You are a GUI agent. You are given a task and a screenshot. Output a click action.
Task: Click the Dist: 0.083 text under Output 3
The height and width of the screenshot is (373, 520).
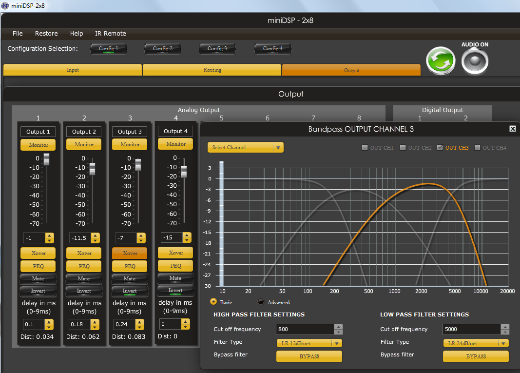click(x=129, y=337)
